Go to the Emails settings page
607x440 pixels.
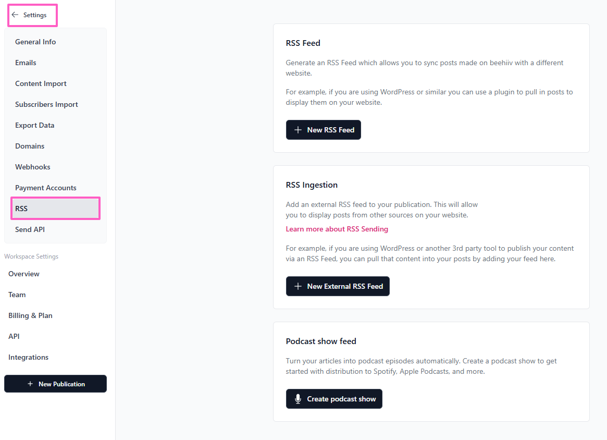tap(26, 63)
